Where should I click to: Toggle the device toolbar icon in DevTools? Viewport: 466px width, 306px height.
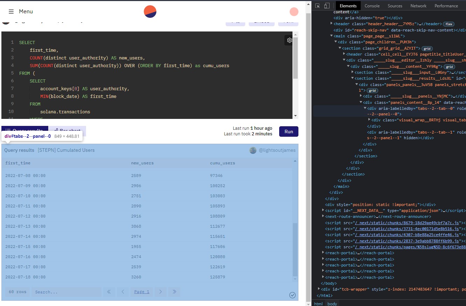coord(327,6)
